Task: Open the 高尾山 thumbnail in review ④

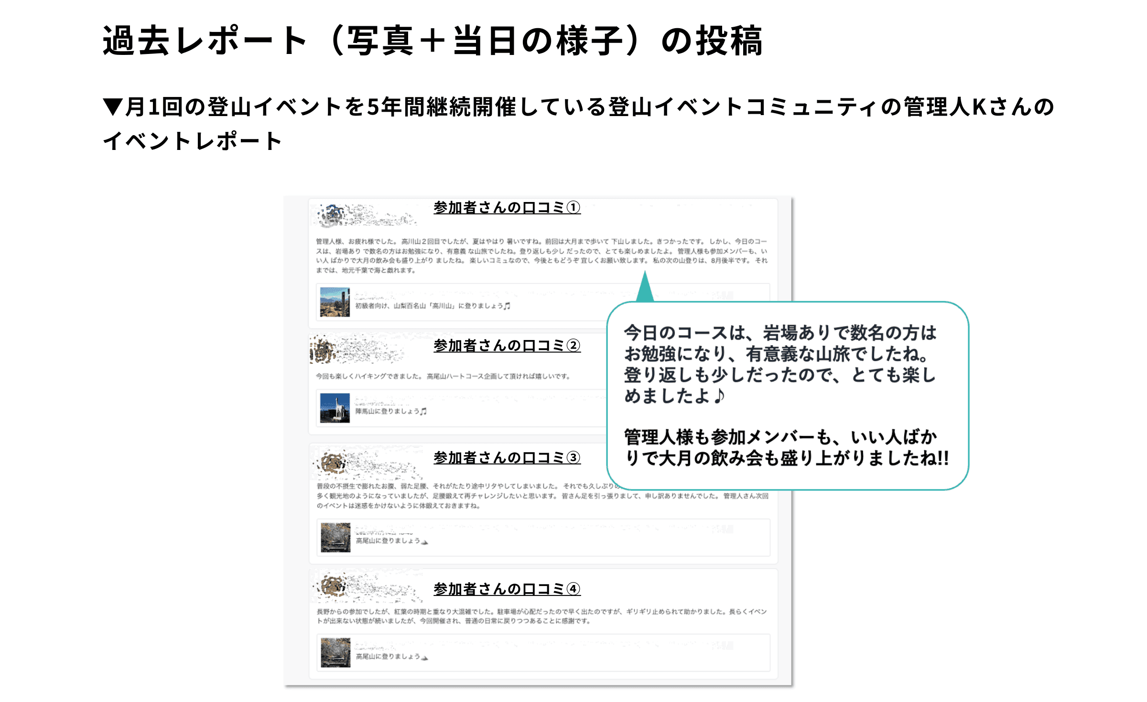Action: 335,652
